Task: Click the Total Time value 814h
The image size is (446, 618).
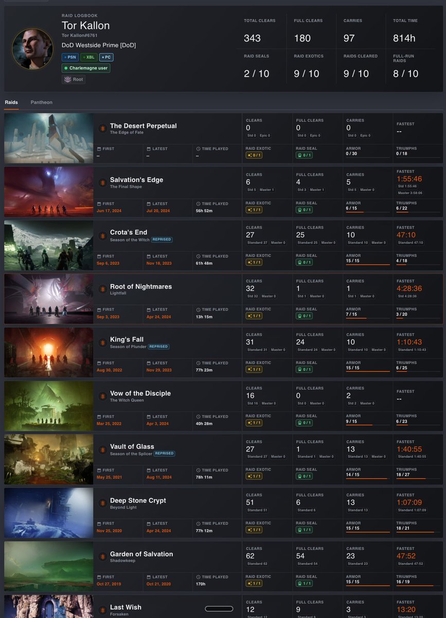Action: [404, 38]
